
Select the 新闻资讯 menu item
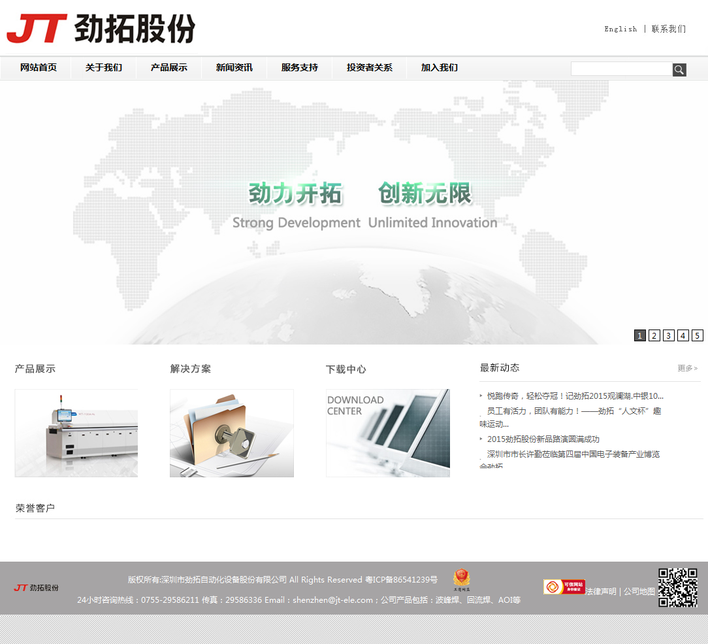point(234,68)
